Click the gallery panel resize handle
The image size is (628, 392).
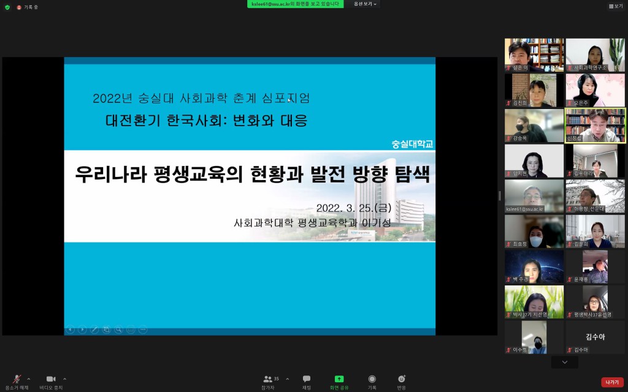click(499, 195)
